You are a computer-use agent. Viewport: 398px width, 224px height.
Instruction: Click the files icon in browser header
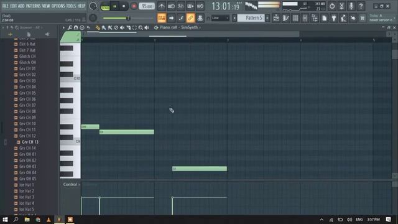tap(29, 34)
